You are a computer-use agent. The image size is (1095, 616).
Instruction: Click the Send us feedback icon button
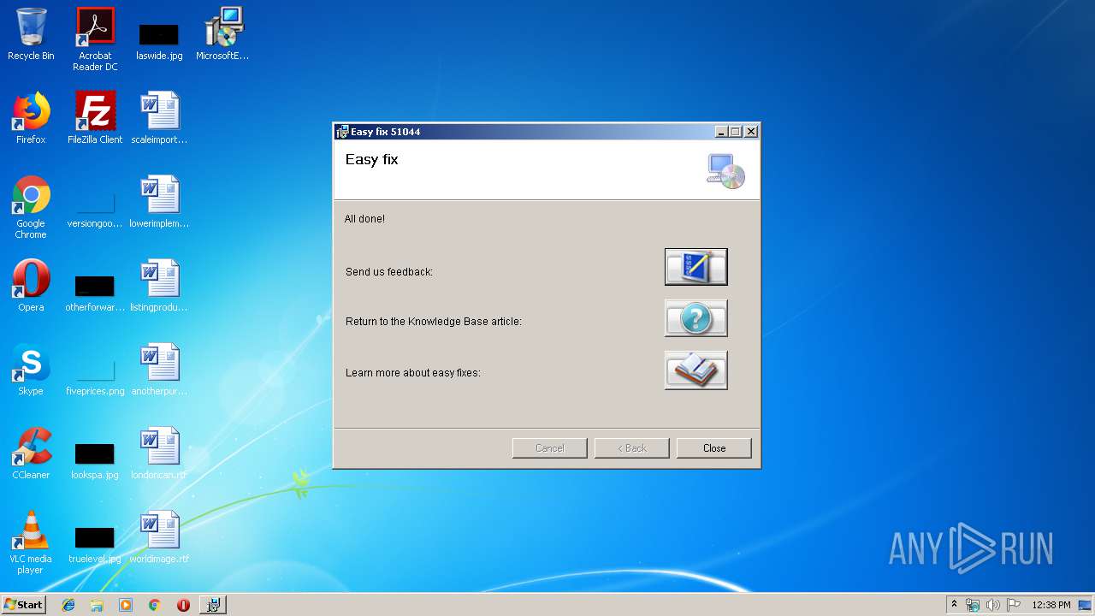[x=695, y=267]
